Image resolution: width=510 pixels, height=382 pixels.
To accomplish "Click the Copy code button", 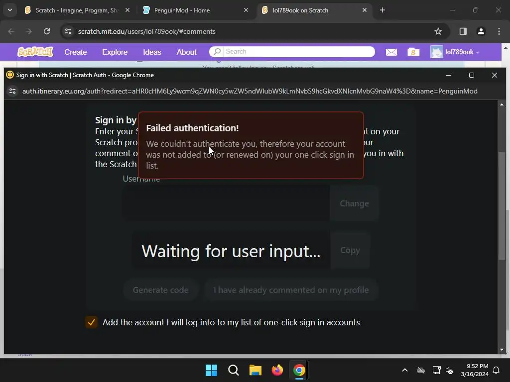I will (350, 251).
